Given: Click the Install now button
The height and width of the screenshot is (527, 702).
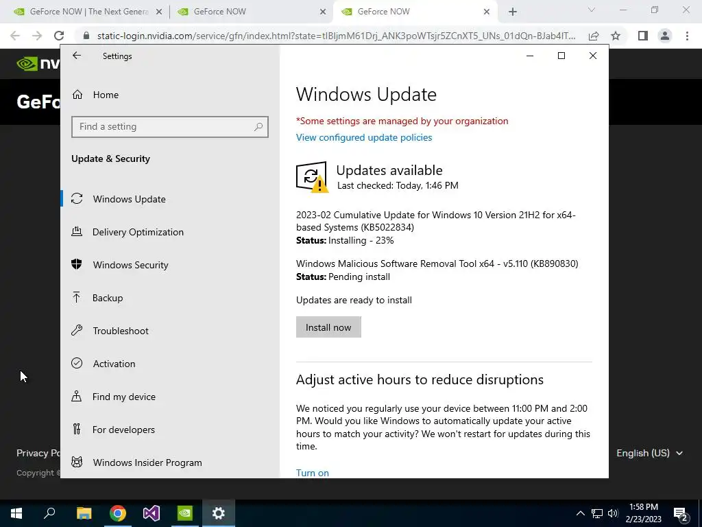Looking at the screenshot, I should (x=328, y=327).
